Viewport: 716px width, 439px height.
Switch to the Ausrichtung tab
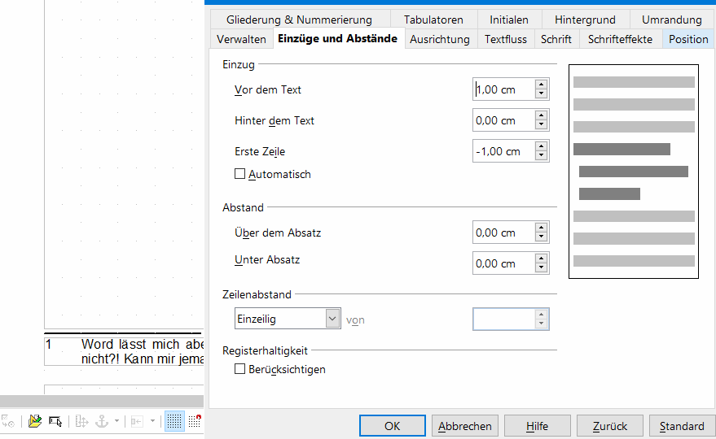click(439, 39)
